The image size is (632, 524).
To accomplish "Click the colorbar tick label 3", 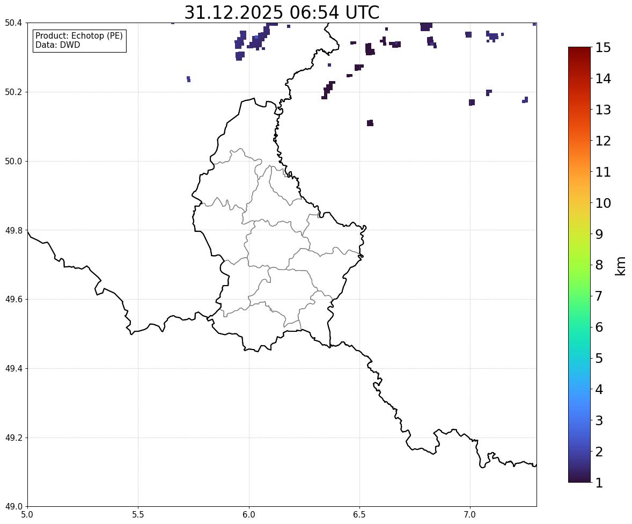I will click(x=599, y=420).
